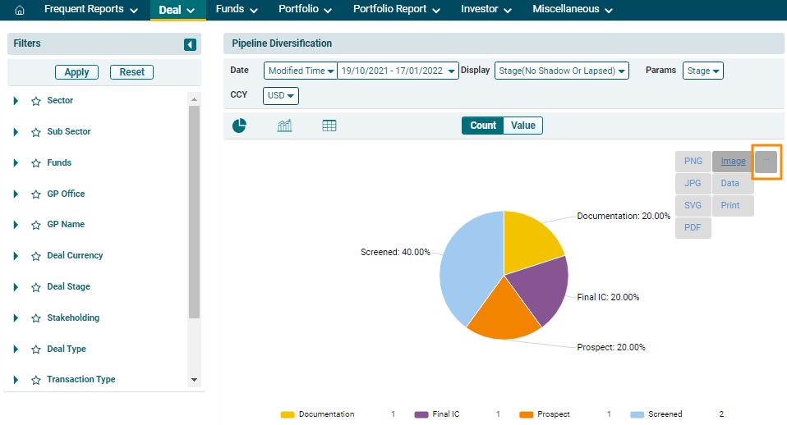Click the Screened pie slice
This screenshot has height=425, width=787.
(468, 263)
